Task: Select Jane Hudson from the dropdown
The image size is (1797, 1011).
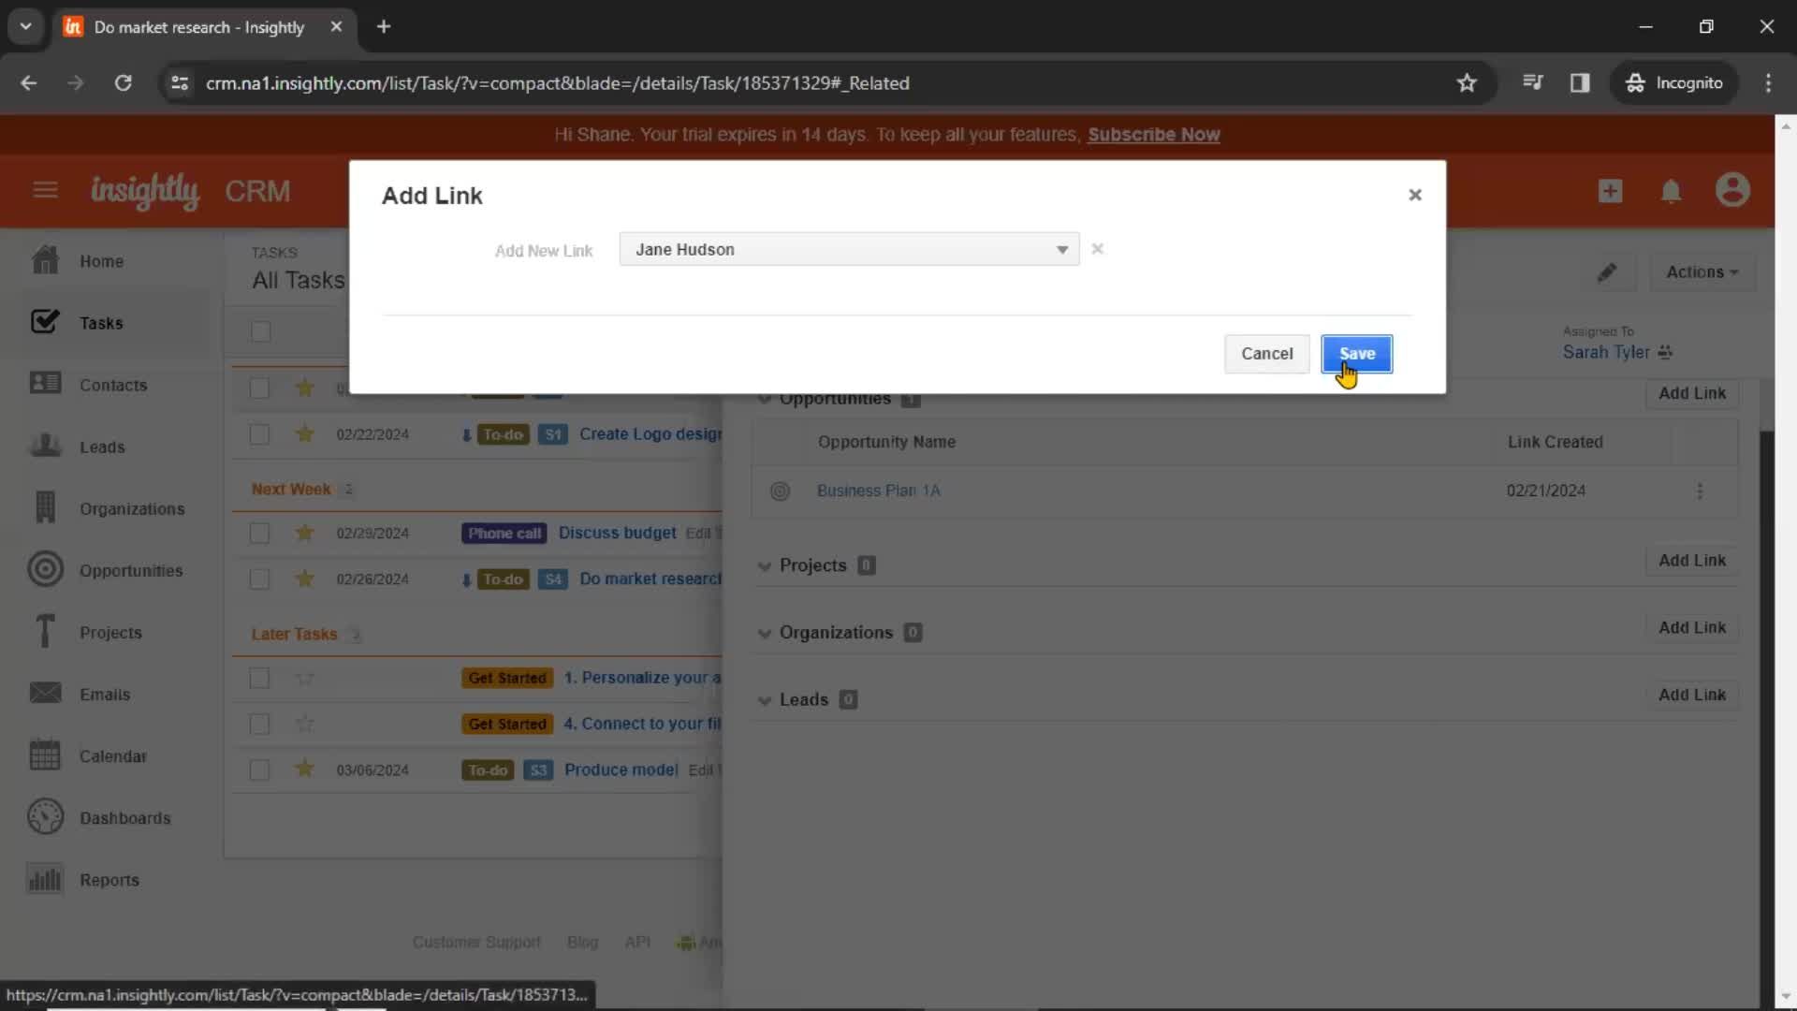Action: point(847,248)
